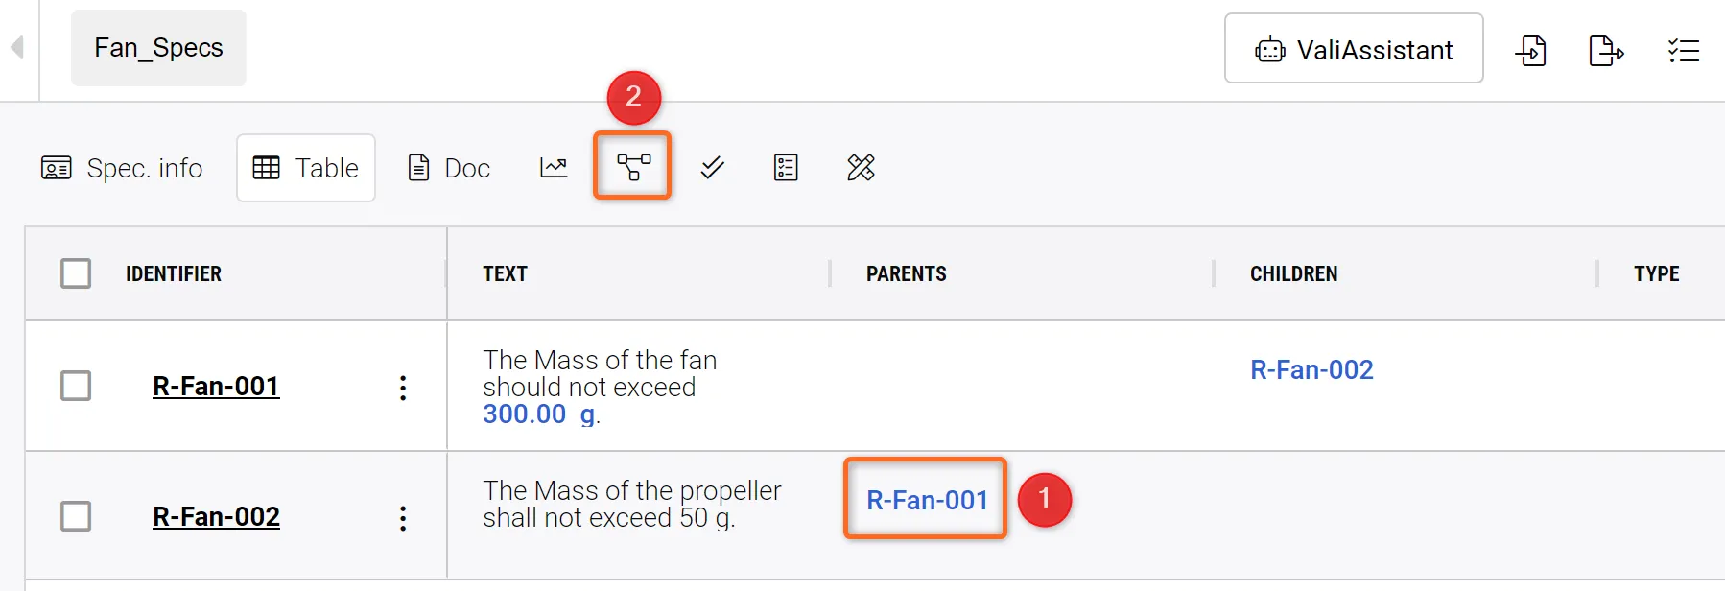
Task: Switch to the Doc view tab
Action: [x=449, y=168]
